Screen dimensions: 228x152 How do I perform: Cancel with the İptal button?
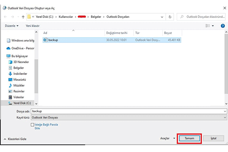(x=214, y=138)
